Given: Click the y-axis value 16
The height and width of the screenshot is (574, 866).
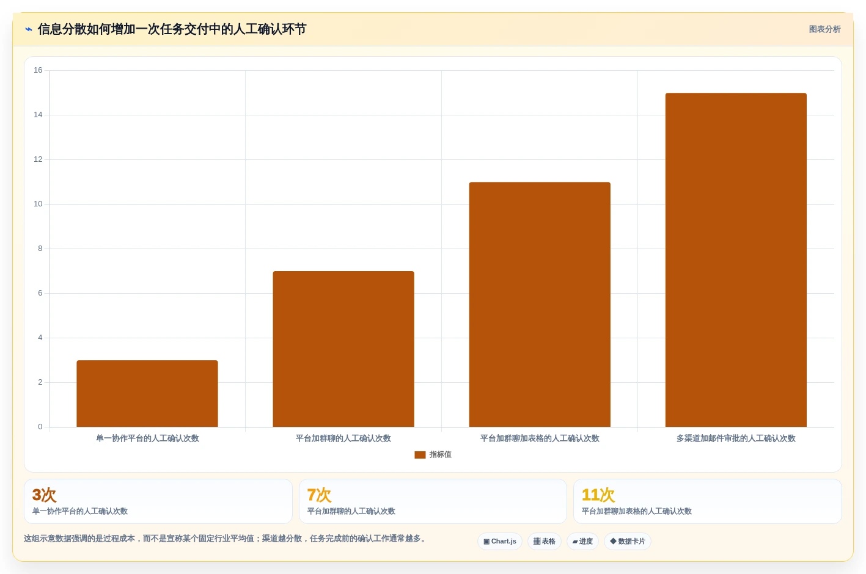Looking at the screenshot, I should pyautogui.click(x=38, y=70).
